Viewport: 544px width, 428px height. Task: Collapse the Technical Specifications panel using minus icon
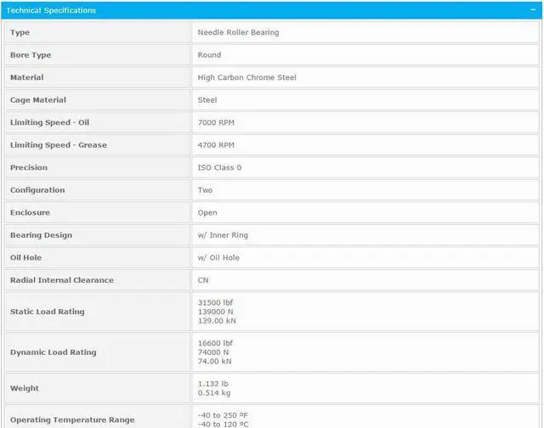tap(532, 10)
